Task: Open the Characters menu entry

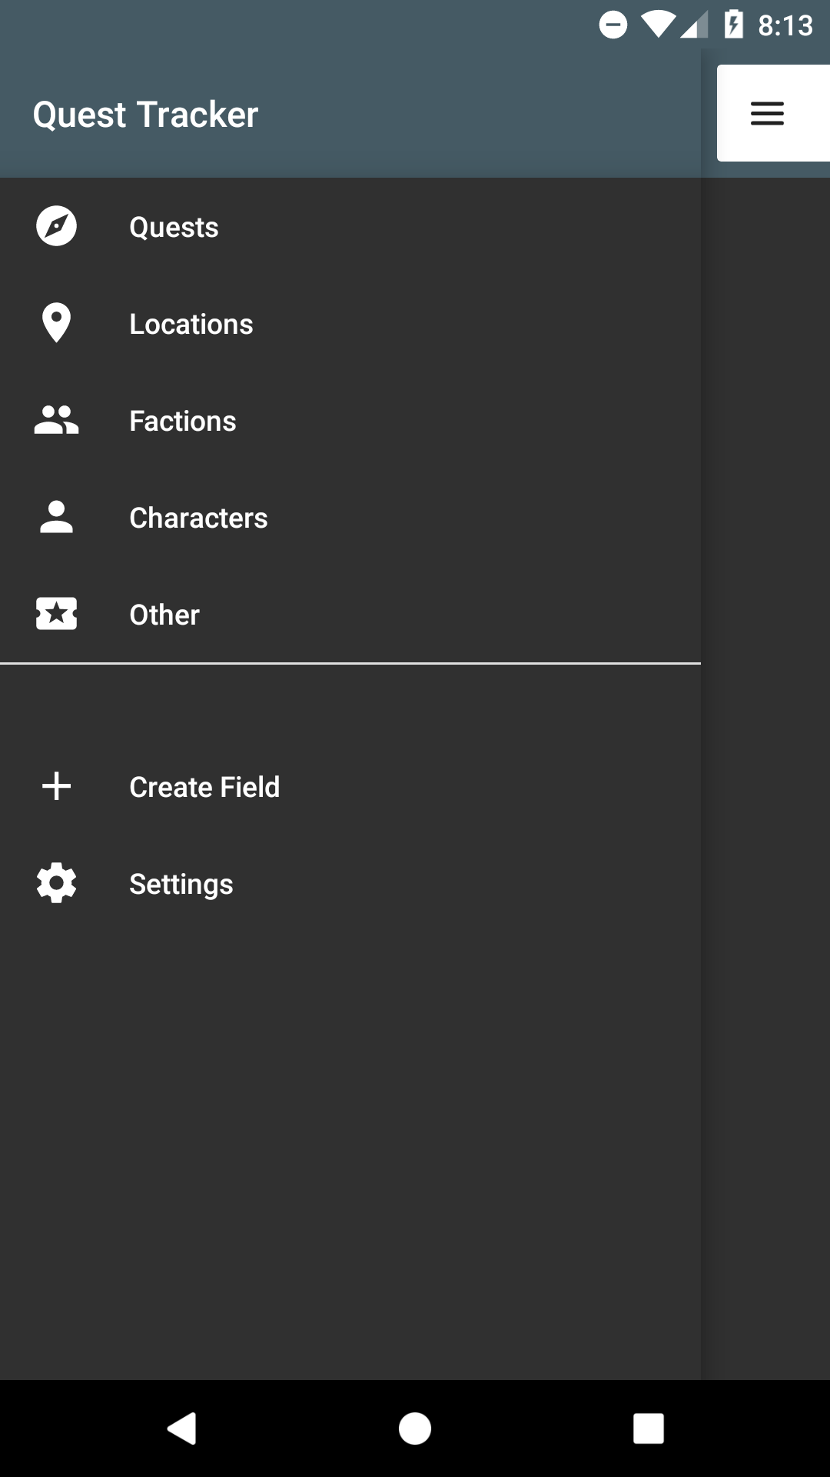Action: (x=198, y=518)
